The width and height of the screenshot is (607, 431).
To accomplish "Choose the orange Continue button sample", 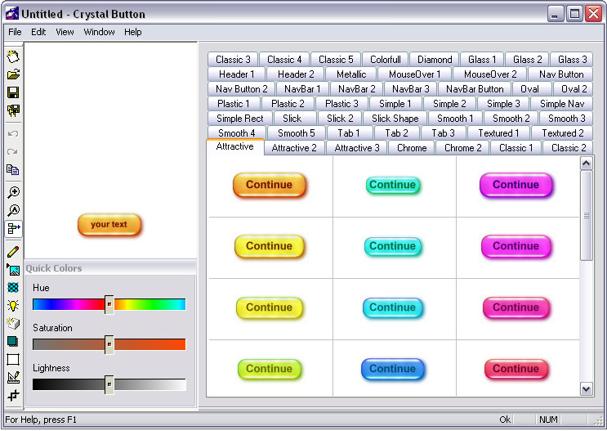I will click(269, 185).
